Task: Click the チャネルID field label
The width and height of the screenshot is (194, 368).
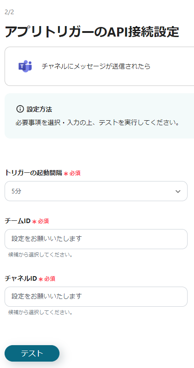Action: [x=21, y=278]
